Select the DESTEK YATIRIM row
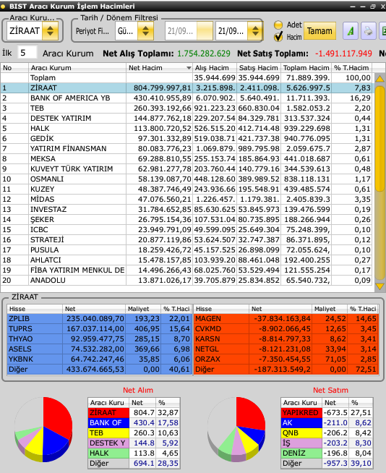The image size is (386, 473). click(186, 119)
